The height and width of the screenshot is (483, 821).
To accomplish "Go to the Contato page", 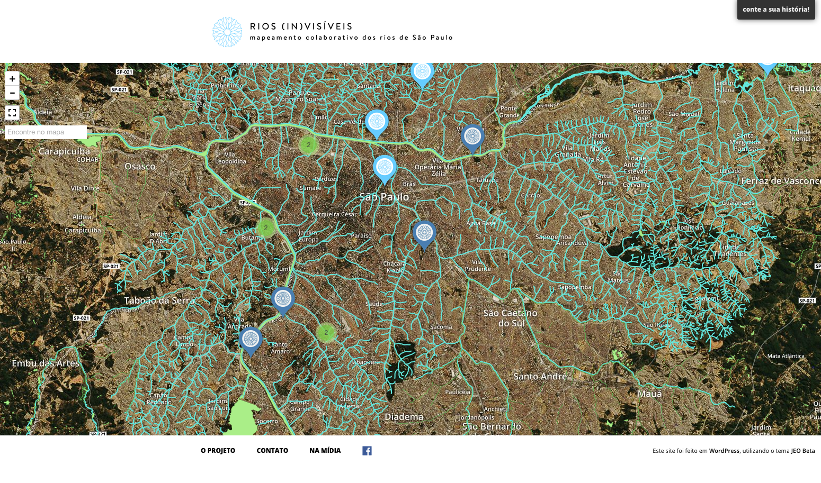I will (272, 451).
